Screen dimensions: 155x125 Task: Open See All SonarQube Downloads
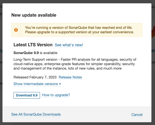point(36,114)
